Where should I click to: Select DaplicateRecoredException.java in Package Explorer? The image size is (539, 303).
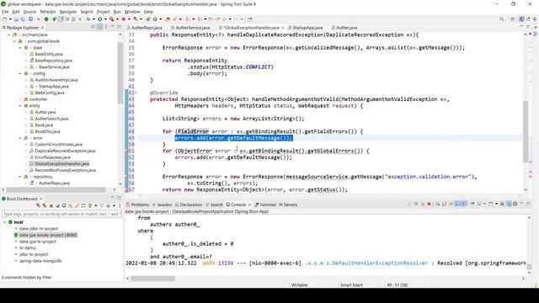(x=65, y=151)
